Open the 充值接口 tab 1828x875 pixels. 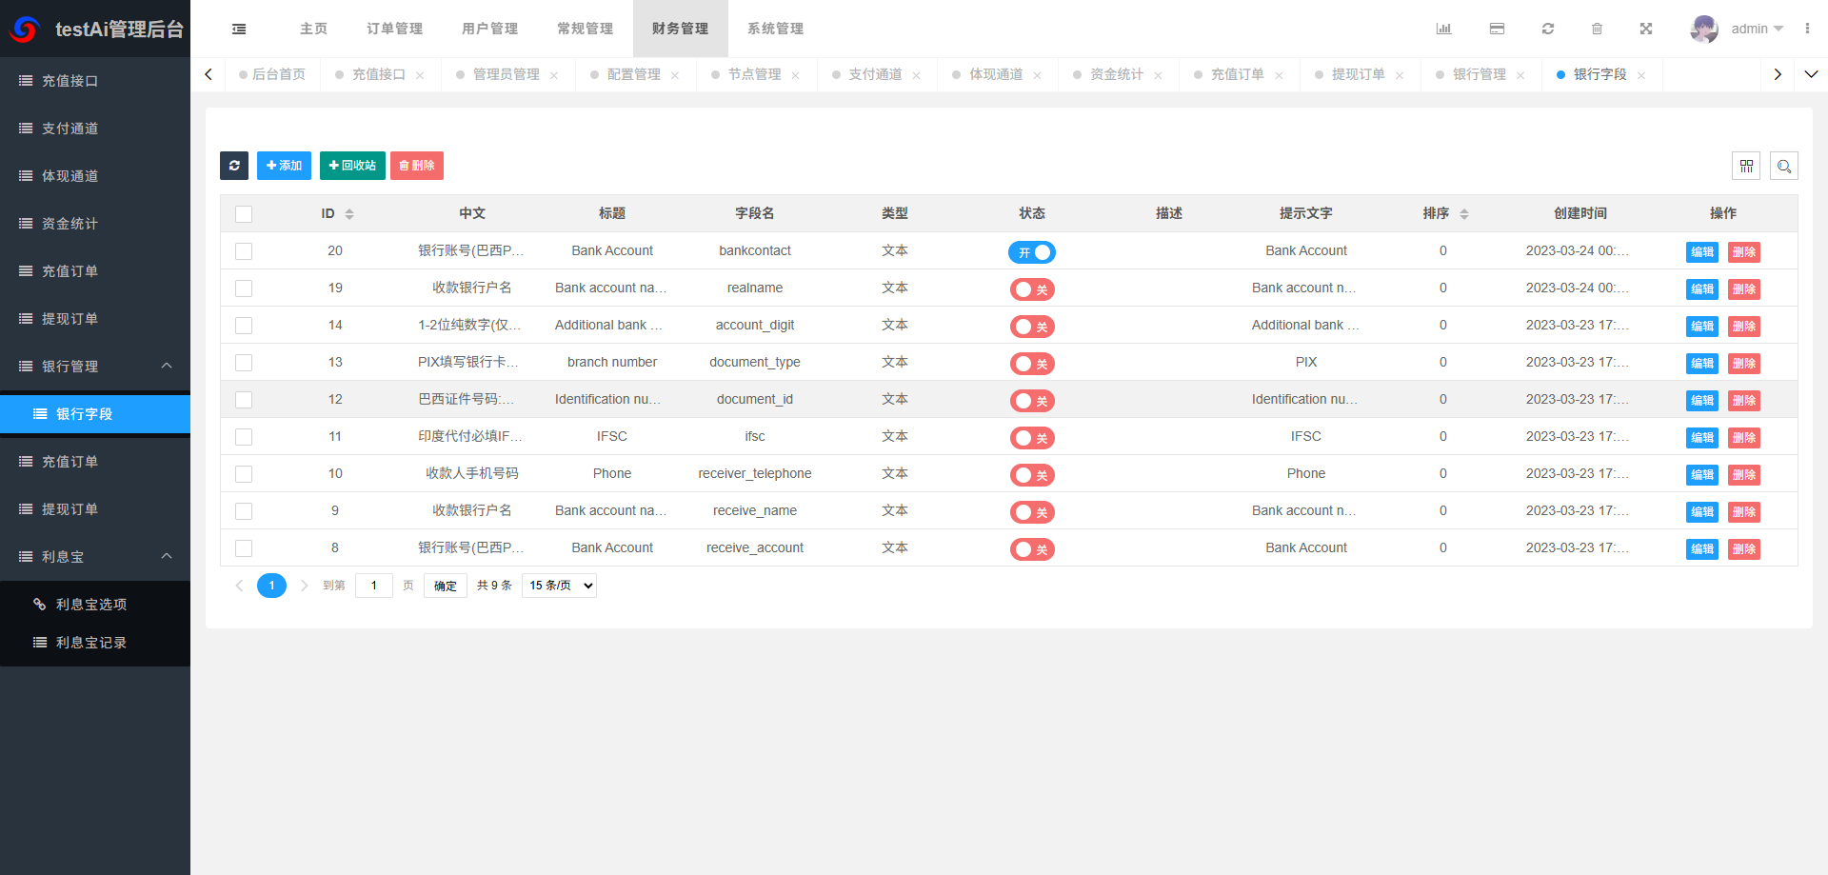pos(379,73)
